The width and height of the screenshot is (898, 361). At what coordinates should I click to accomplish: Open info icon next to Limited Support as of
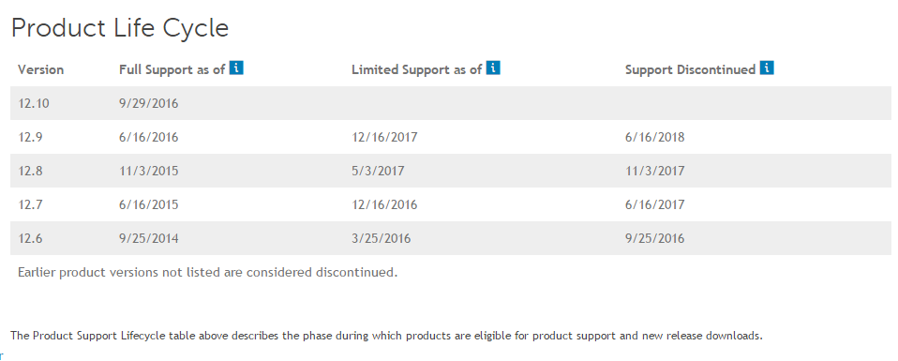pyautogui.click(x=493, y=68)
